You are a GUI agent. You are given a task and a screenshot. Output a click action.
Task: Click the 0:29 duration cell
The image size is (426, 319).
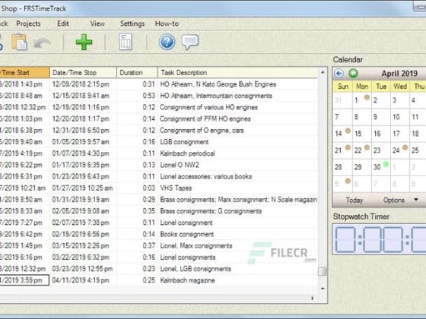point(149,200)
